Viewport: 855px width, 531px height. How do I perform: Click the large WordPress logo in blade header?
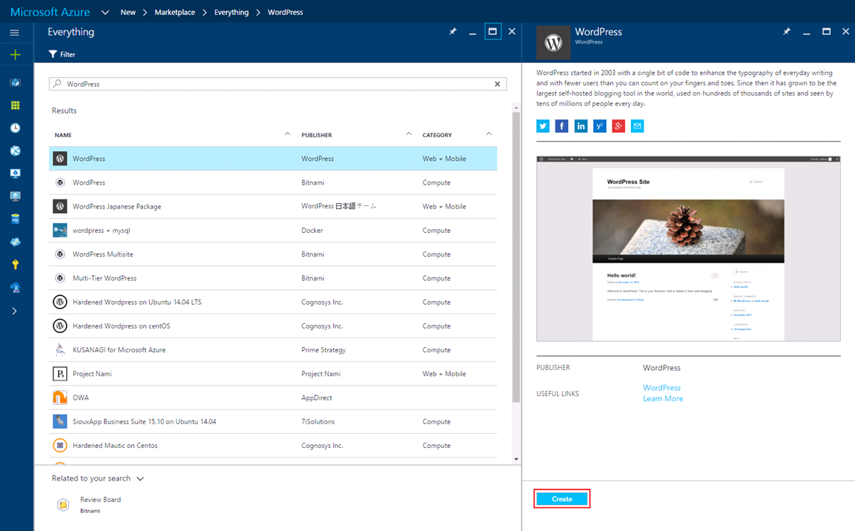click(x=553, y=42)
